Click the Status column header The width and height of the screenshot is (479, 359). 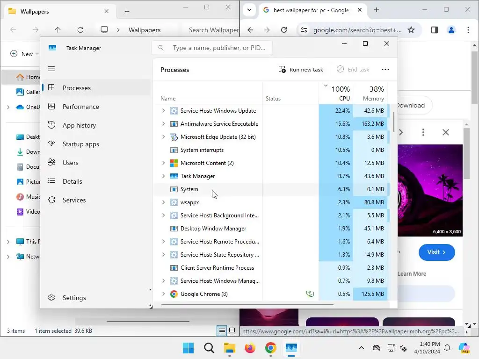(290, 93)
